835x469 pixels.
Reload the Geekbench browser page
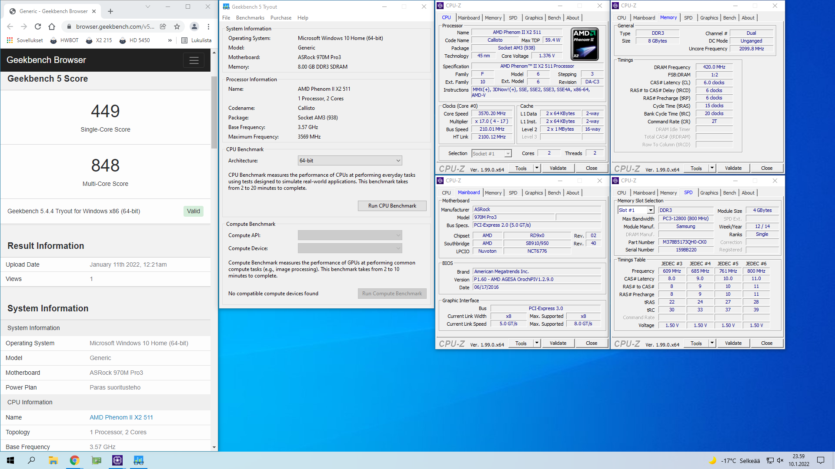coord(38,26)
